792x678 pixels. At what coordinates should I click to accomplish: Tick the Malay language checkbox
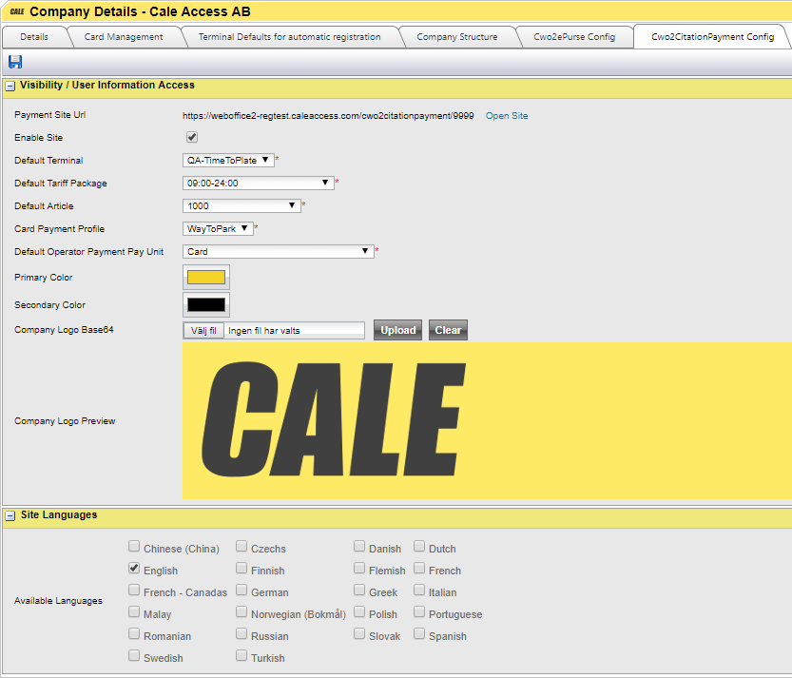point(134,611)
